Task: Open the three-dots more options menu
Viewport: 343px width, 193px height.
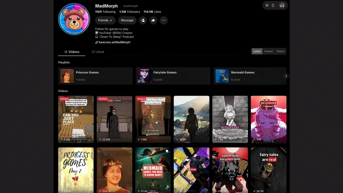Action: 163,20
